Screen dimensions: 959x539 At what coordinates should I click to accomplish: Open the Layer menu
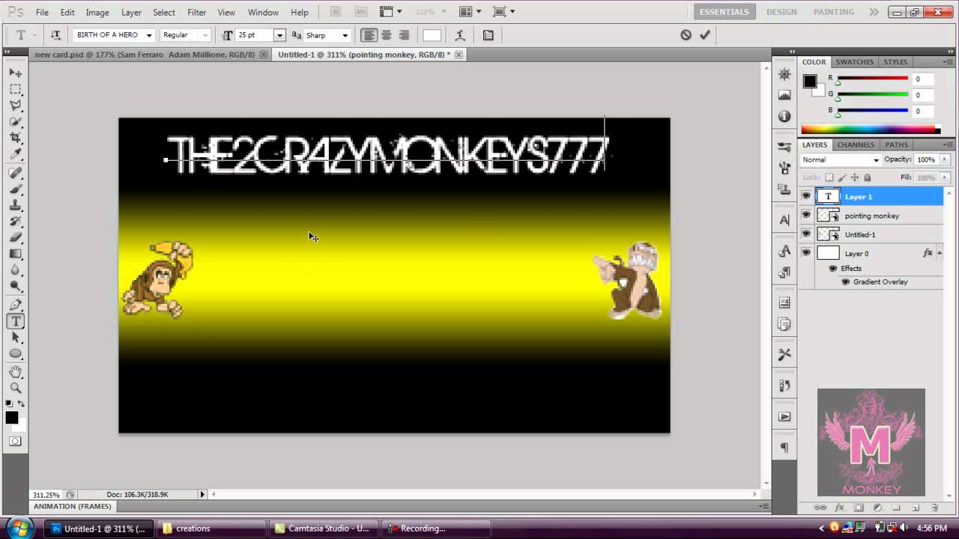(131, 13)
